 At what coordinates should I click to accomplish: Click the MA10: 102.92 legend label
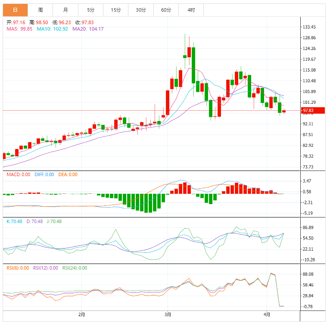click(x=53, y=29)
